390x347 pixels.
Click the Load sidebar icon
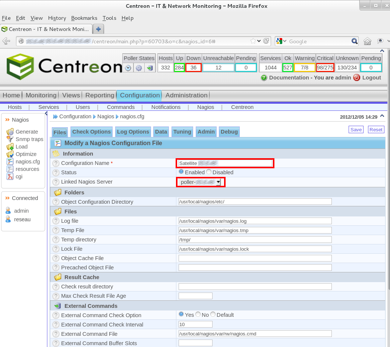coord(22,146)
